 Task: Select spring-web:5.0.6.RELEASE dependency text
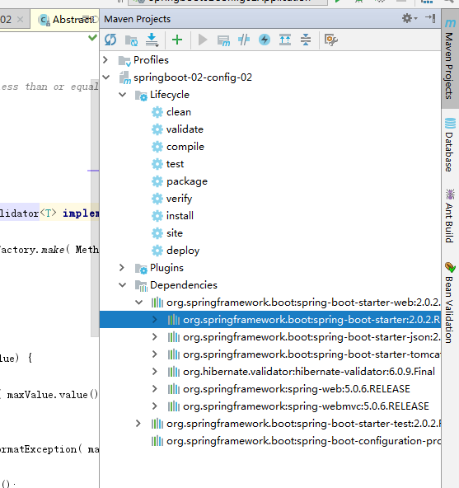click(297, 389)
